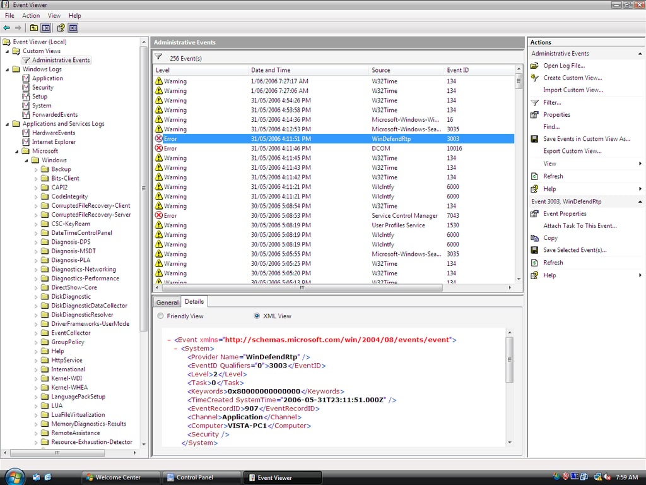Collapse the Administrative Events actions section
This screenshot has width=646, height=485.
pyautogui.click(x=640, y=54)
